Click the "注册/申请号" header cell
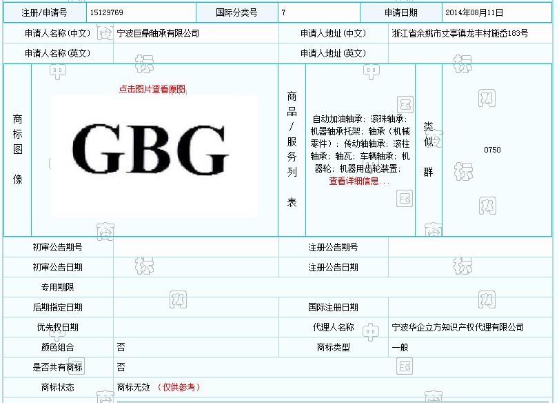Screen dimensions: 559x403 pyautogui.click(x=45, y=12)
